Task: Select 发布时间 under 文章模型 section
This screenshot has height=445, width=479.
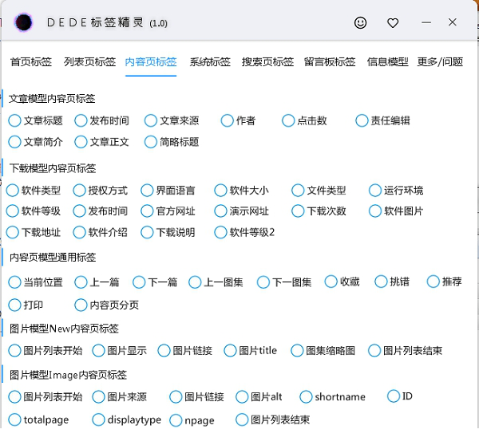Action: coord(81,120)
